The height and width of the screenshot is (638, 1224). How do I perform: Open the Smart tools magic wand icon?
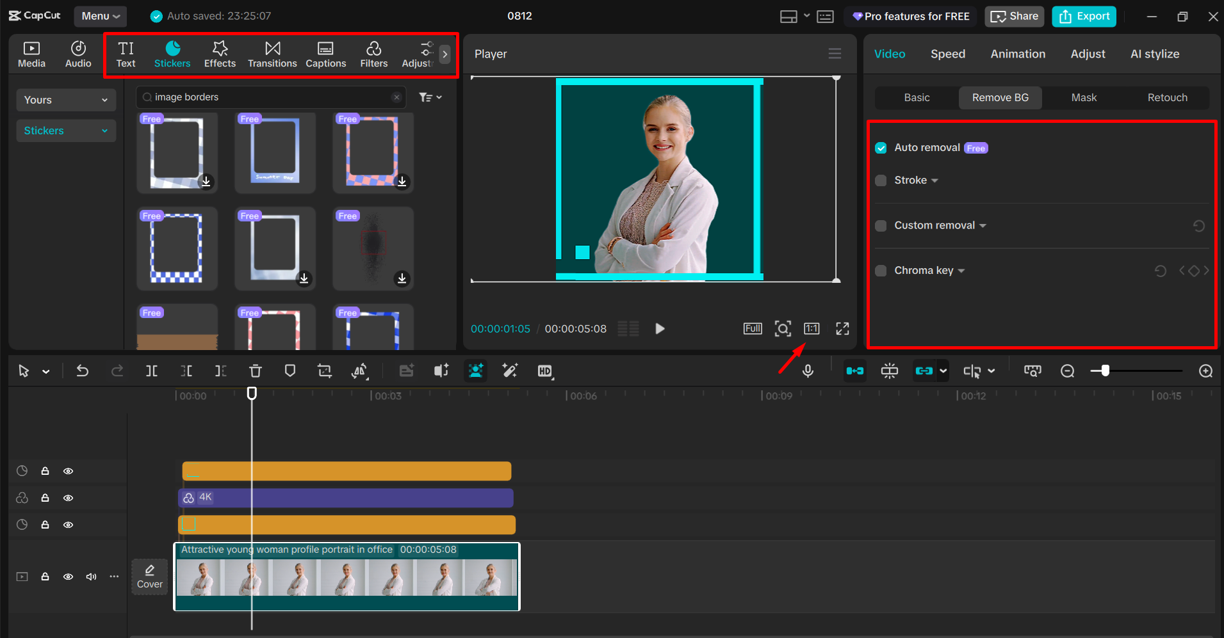[x=509, y=371]
